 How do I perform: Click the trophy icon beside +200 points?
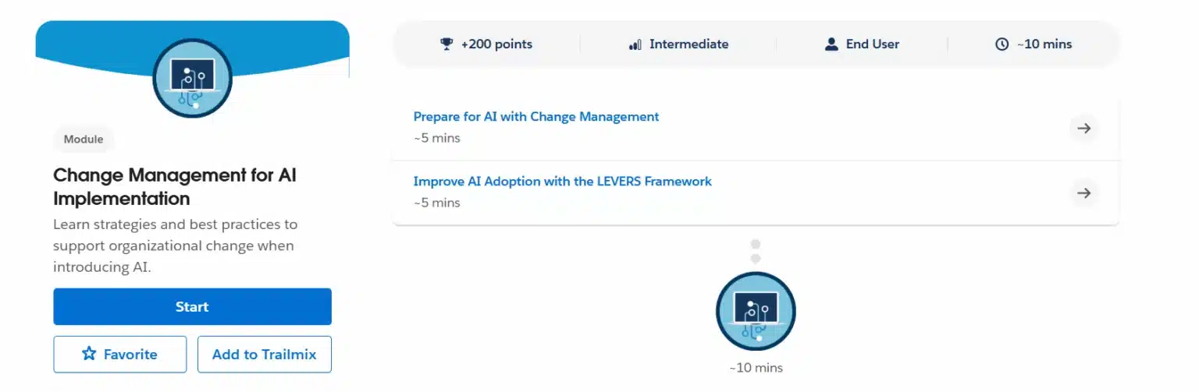tap(447, 44)
